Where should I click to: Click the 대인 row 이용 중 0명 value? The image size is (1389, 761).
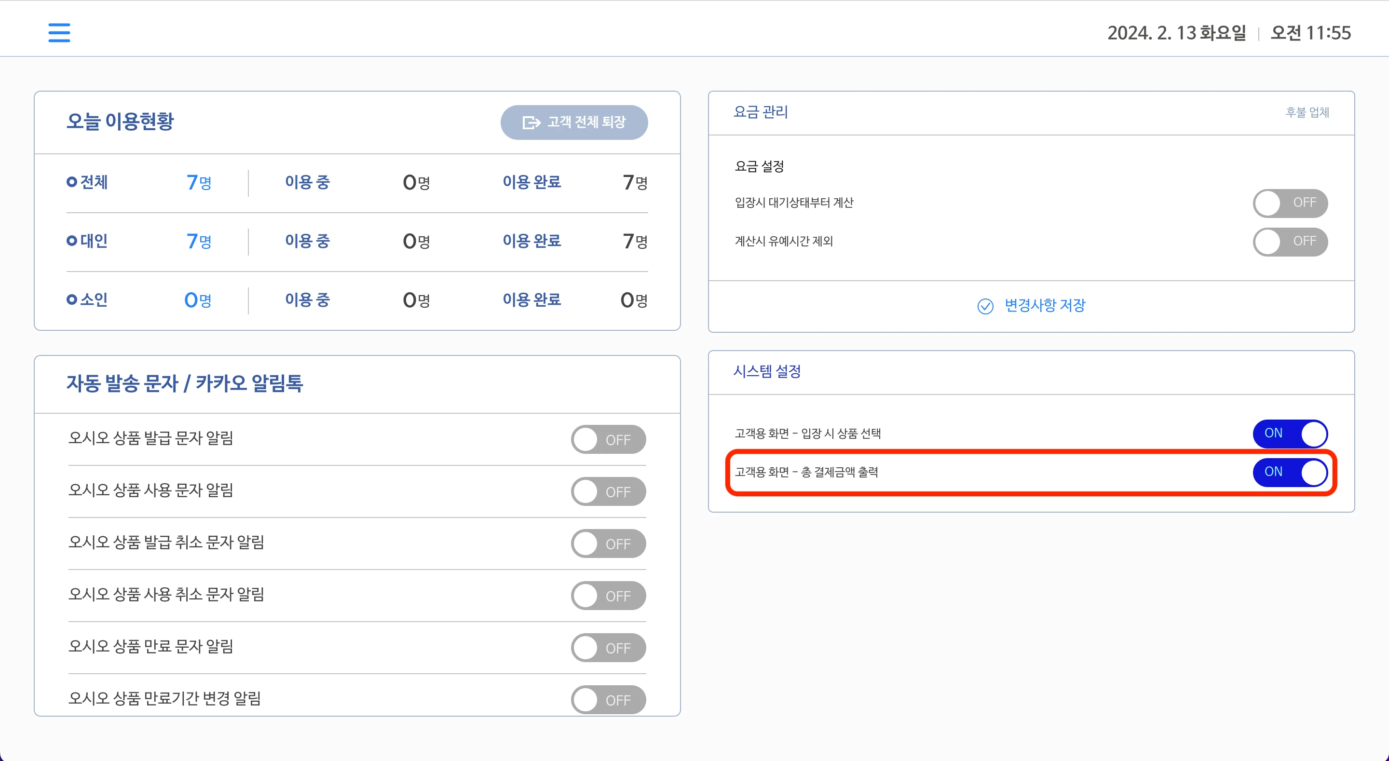point(416,241)
